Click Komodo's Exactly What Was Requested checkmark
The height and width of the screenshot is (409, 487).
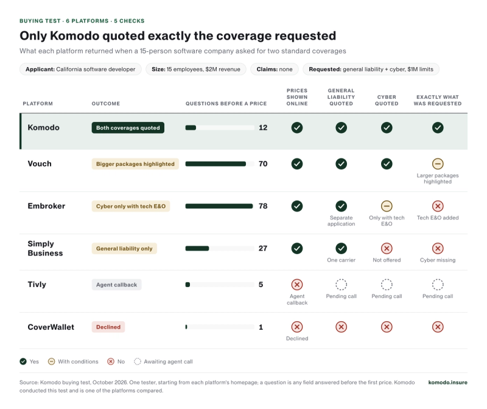click(438, 127)
